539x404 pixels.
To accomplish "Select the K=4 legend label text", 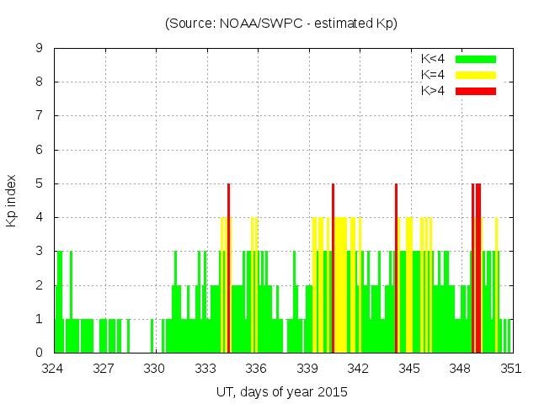I will pos(433,75).
